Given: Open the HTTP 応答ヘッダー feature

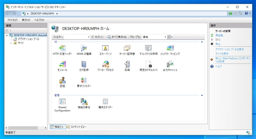Looking at the screenshot, I should tap(62, 50).
